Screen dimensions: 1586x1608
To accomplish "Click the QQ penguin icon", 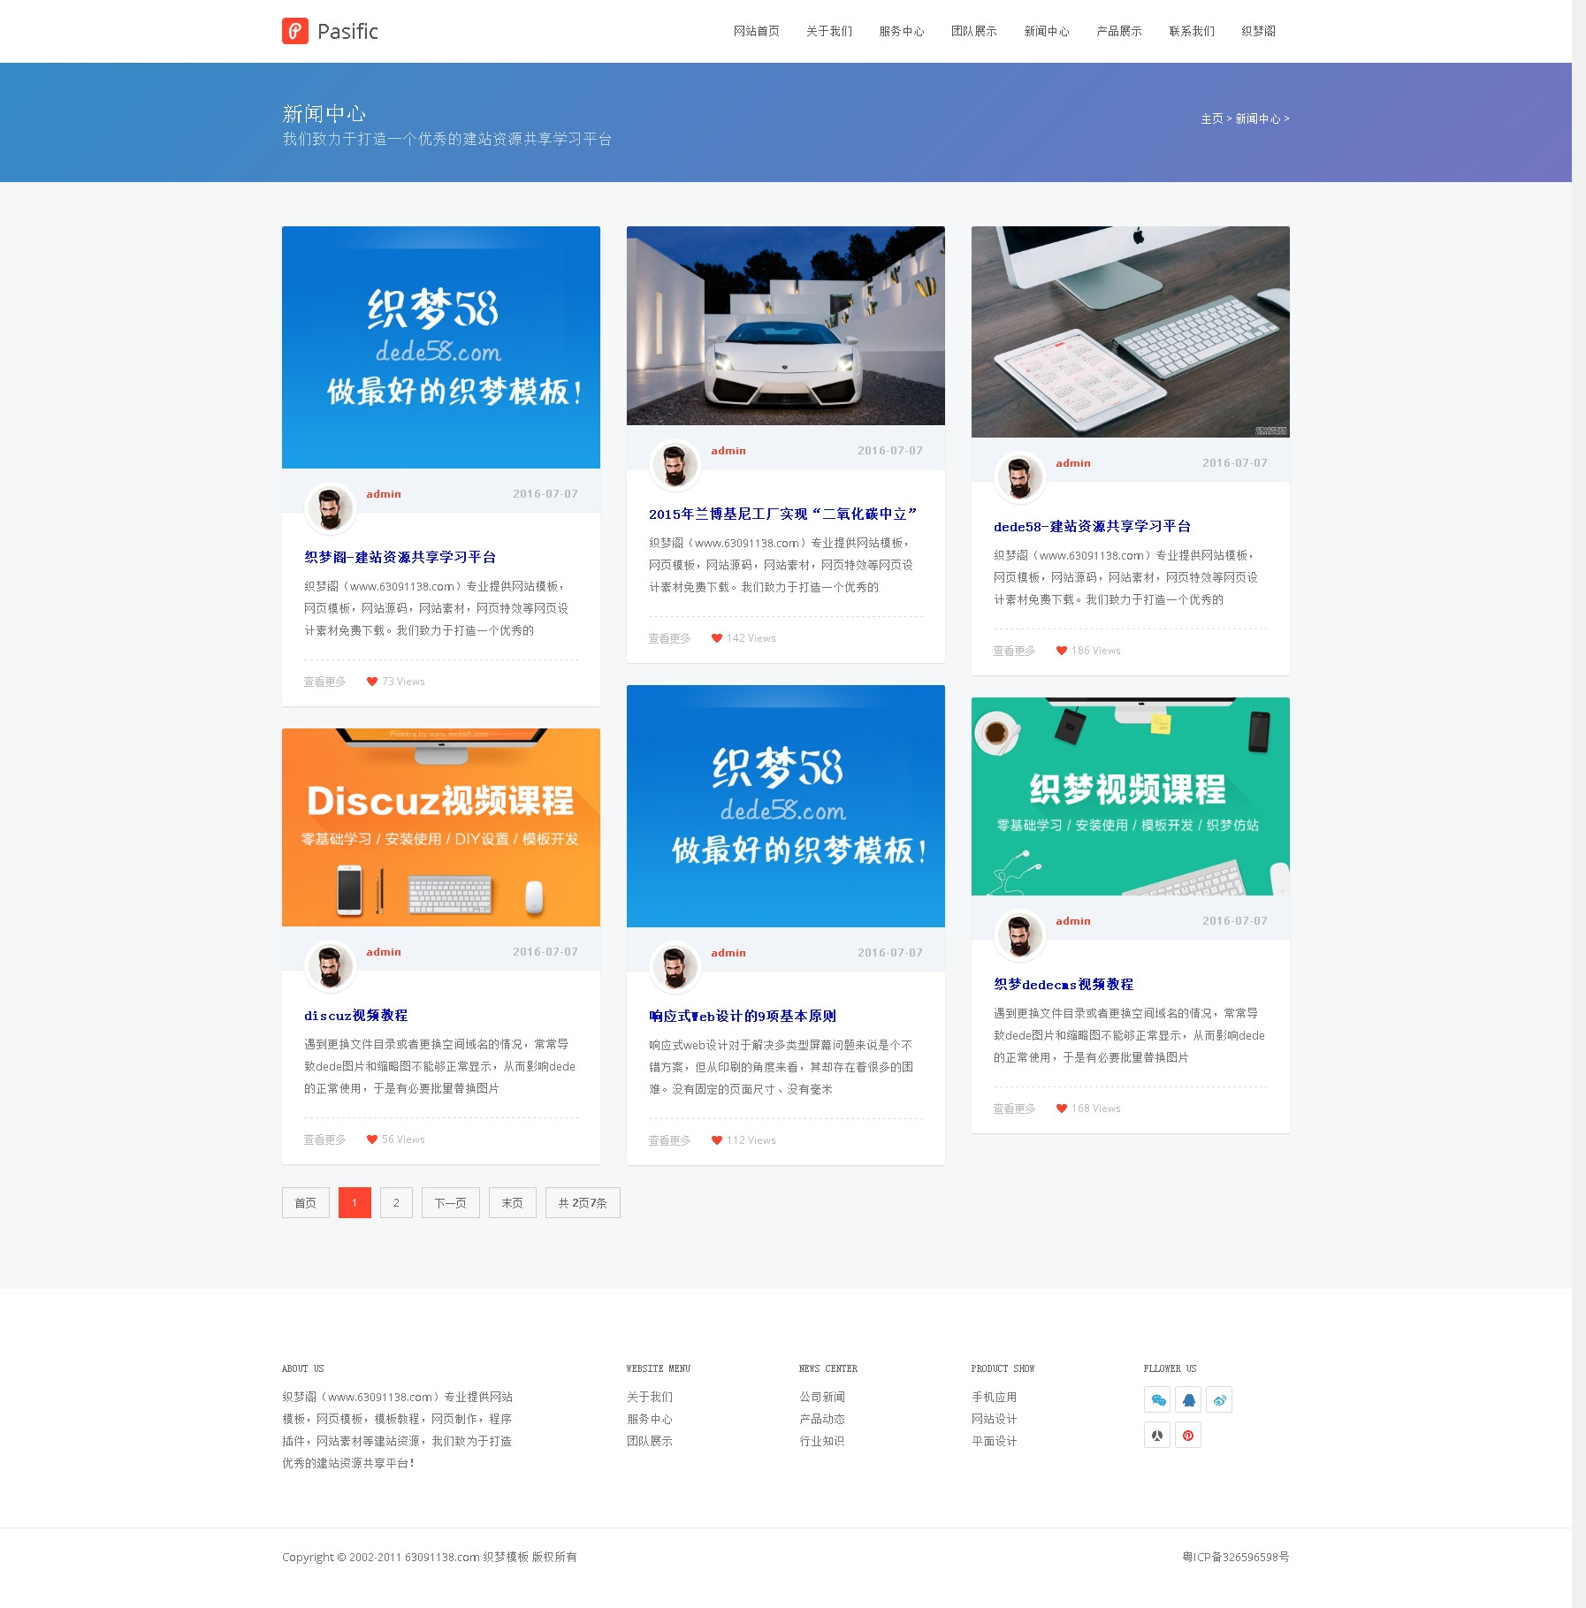I will point(1188,1399).
